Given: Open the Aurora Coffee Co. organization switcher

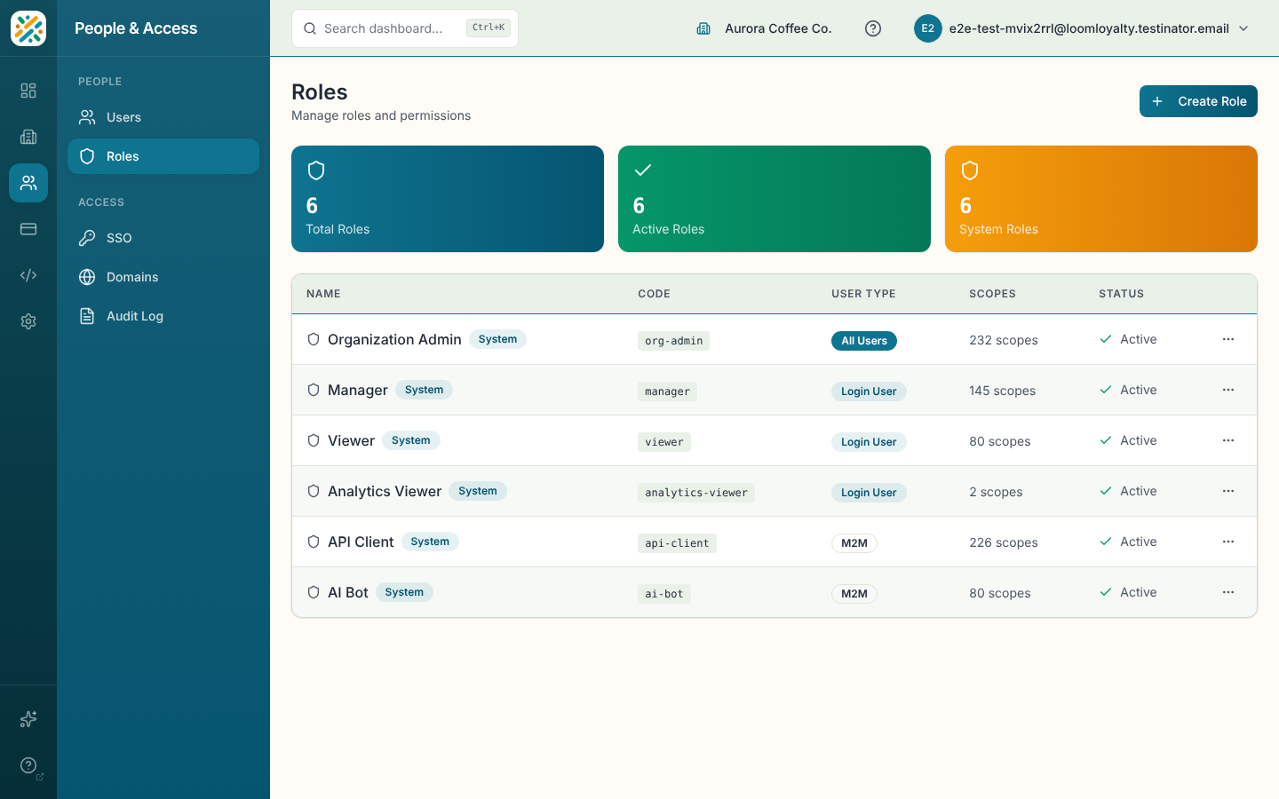Looking at the screenshot, I should [x=764, y=28].
